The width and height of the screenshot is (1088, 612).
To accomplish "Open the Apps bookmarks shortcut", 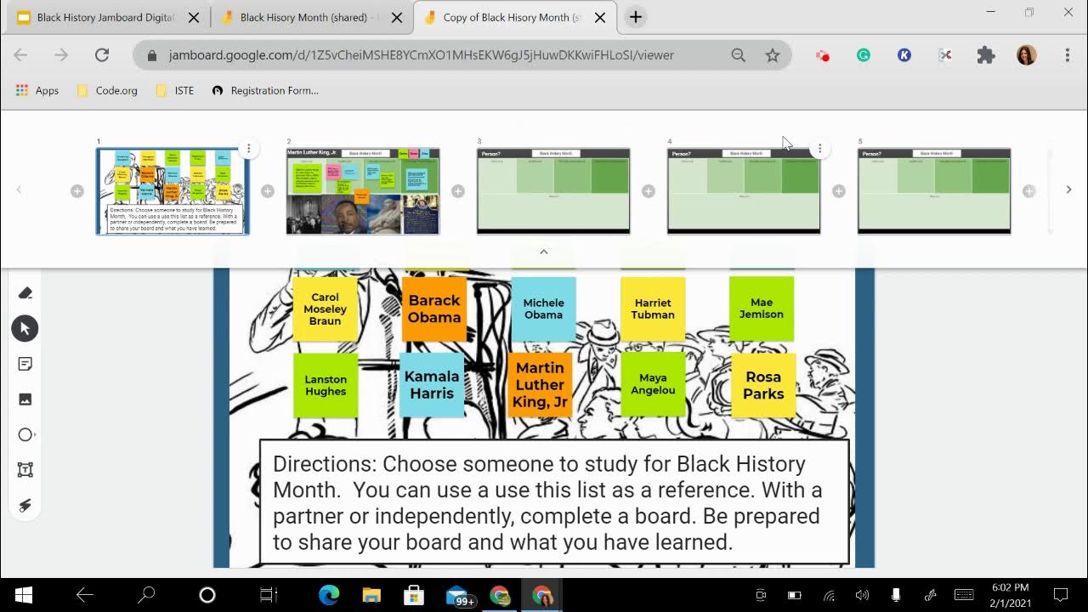I will click(x=37, y=90).
